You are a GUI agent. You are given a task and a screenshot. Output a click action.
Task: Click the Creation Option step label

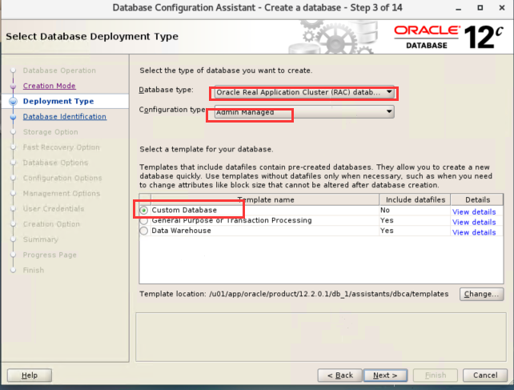tap(51, 224)
